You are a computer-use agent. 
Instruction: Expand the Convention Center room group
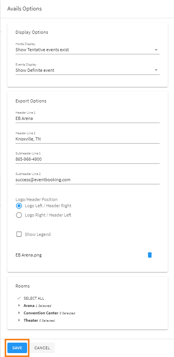[x=19, y=313]
